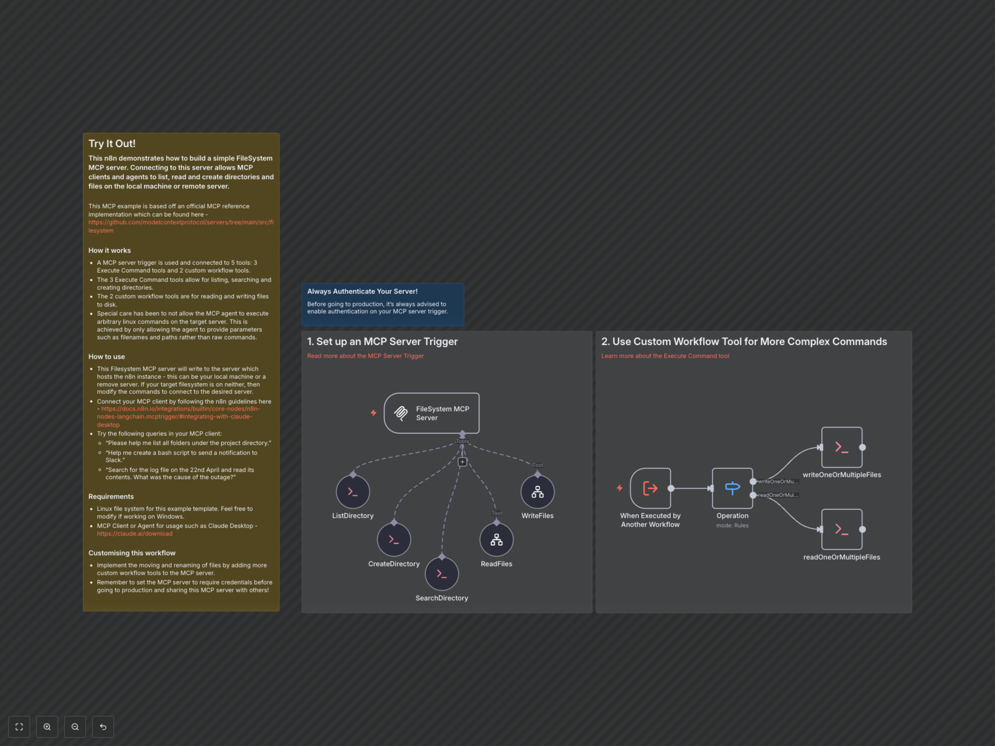Click Read more about the MCP Server Trigger
Screen dimensions: 995x746
[365, 356]
